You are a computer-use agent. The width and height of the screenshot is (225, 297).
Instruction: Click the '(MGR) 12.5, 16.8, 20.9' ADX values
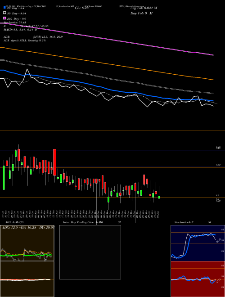pos(48,37)
